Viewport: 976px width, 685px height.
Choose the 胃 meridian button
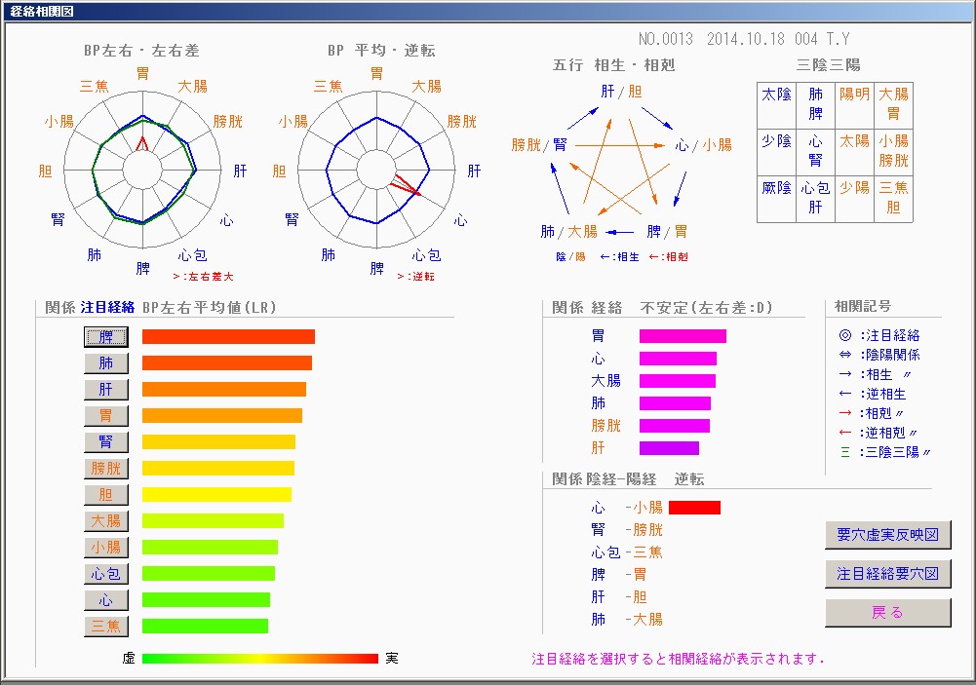click(x=105, y=416)
